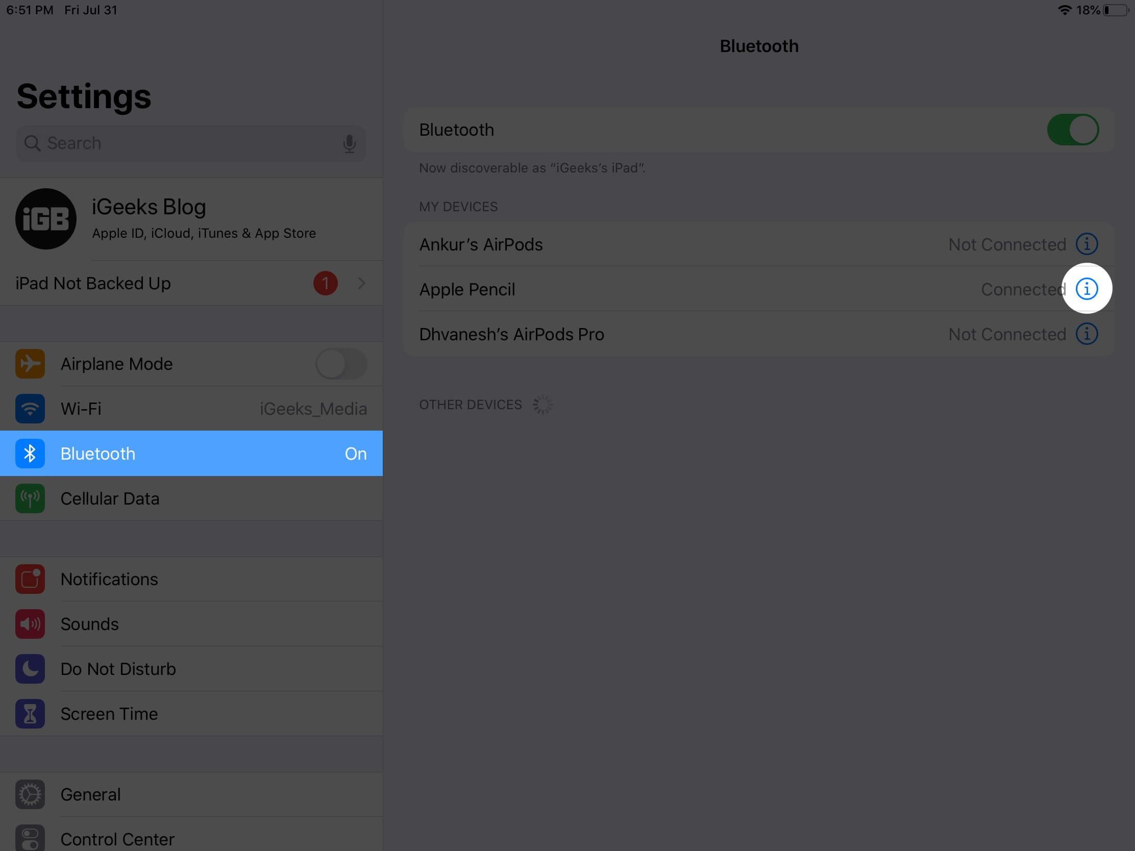Select Bluetooth from settings menu

[190, 453]
